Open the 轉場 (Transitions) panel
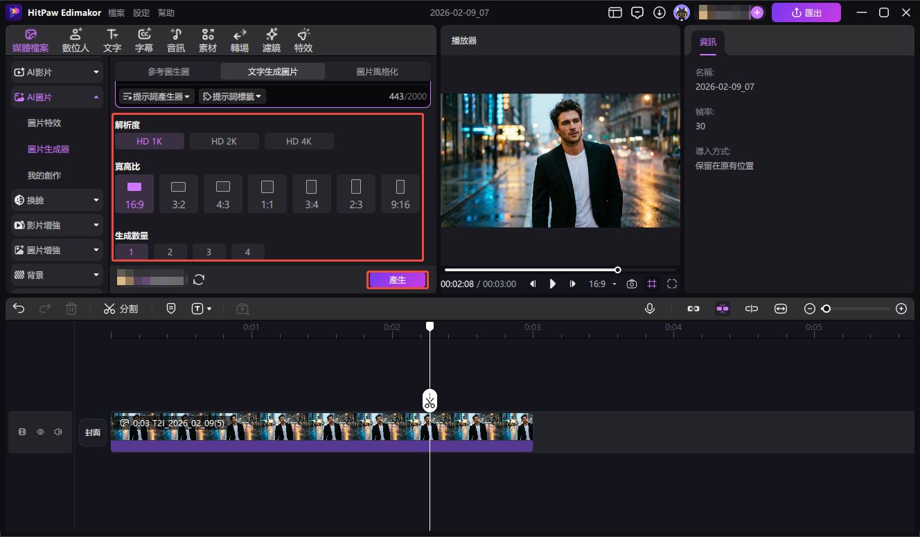This screenshot has width=920, height=537. point(239,39)
